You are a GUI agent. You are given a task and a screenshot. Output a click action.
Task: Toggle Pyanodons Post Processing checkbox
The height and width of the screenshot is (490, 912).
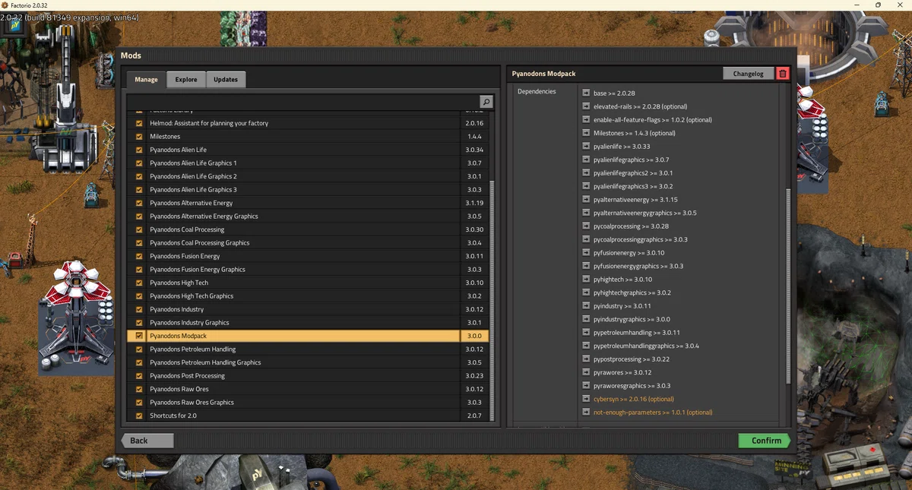click(x=139, y=375)
